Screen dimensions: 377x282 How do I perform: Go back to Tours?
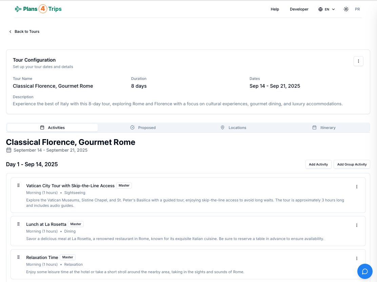point(24,31)
